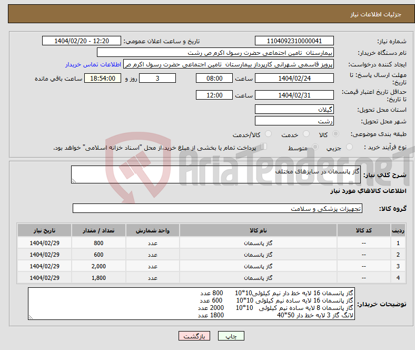This screenshot has height=350, width=415.
Task: Click the quantity cell 2,000 in row 3
Action: pos(98,266)
